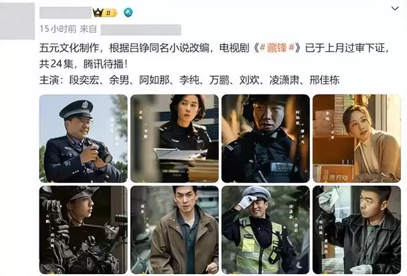Open photo of saluting traffic policeman

[266, 230]
